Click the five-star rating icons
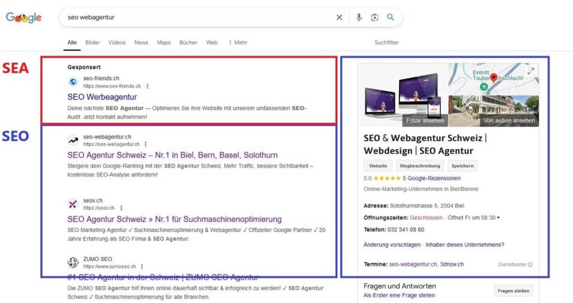This screenshot has width=573, height=303. pyautogui.click(x=387, y=179)
